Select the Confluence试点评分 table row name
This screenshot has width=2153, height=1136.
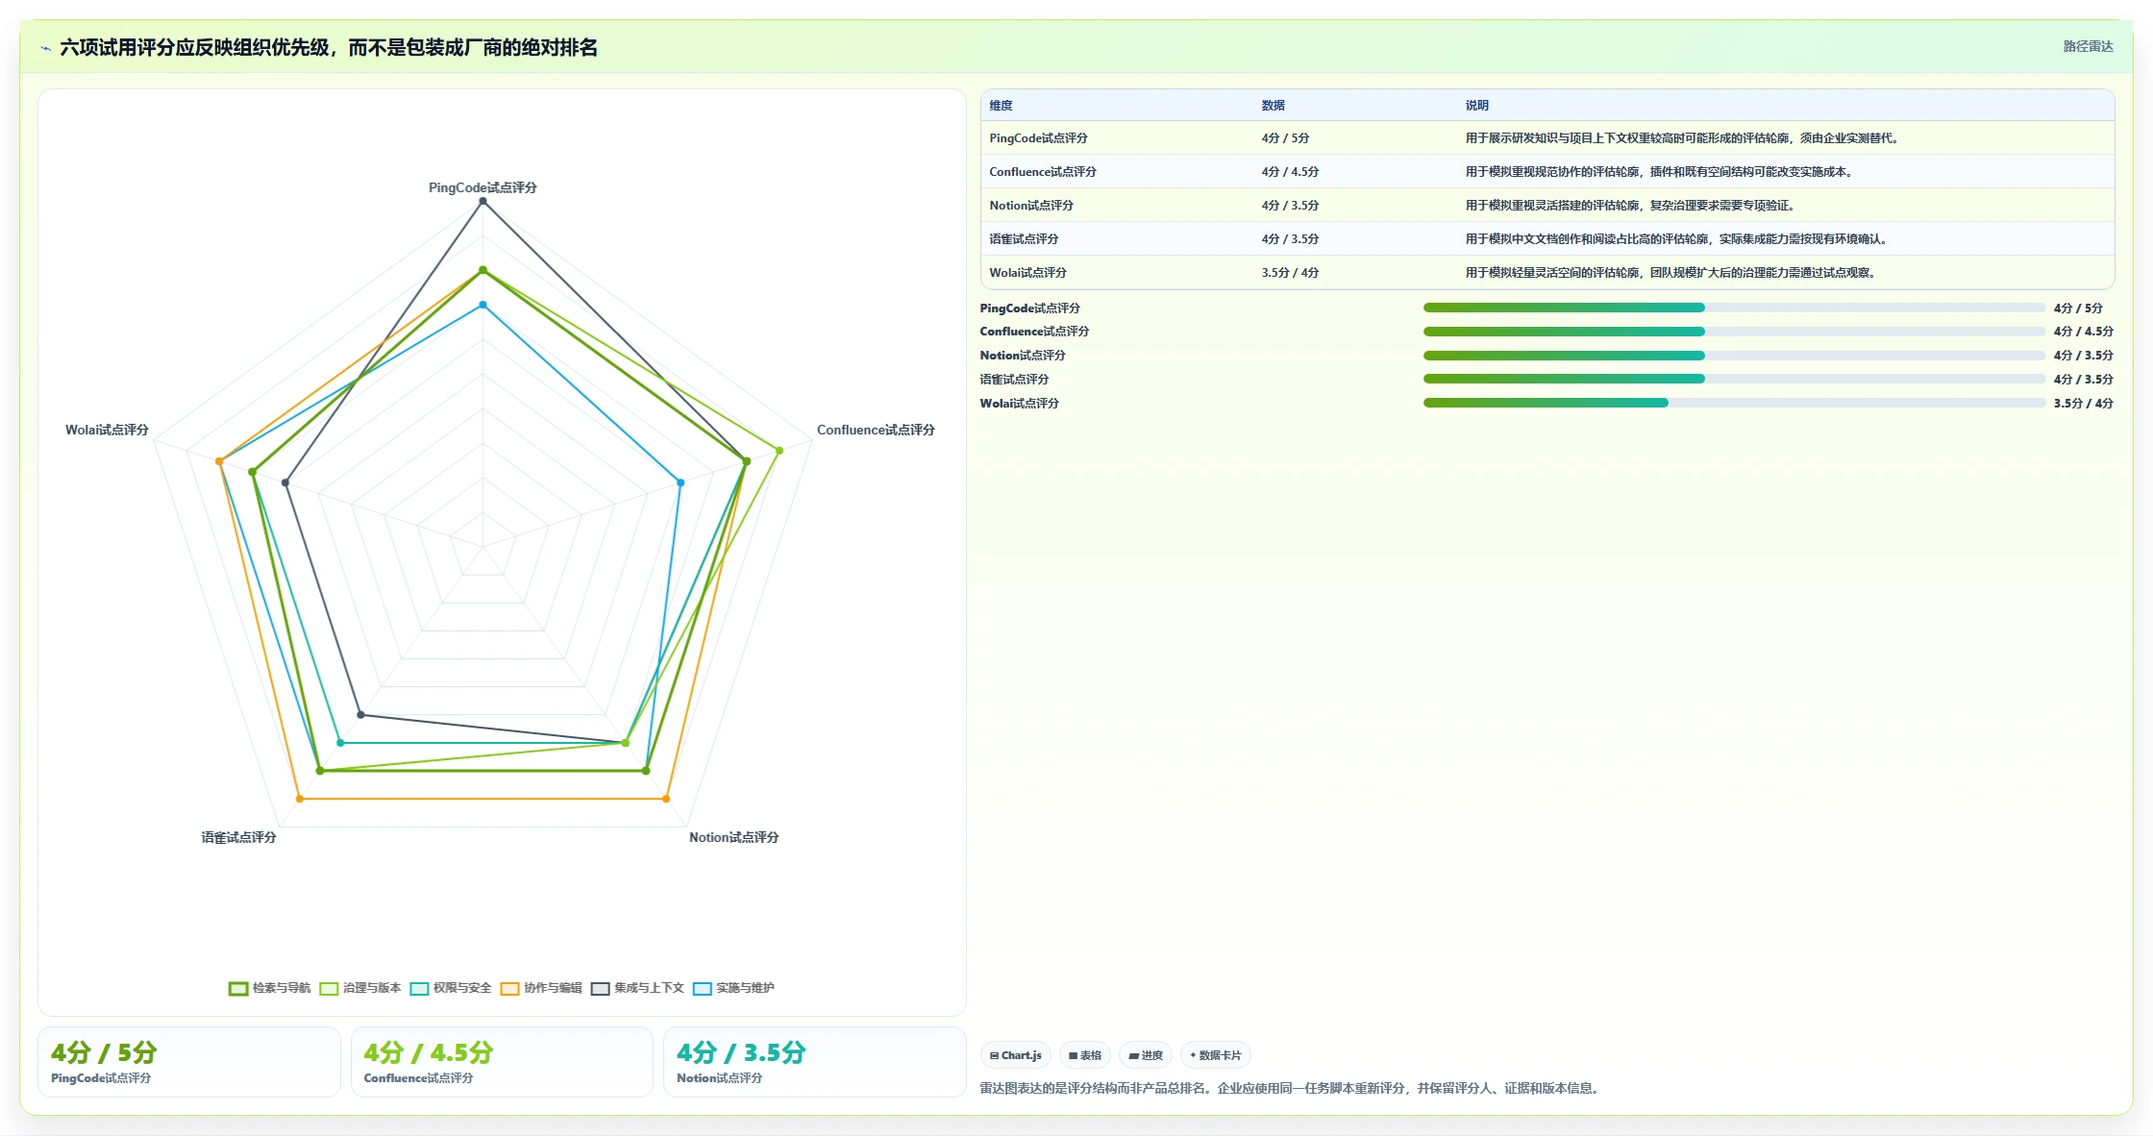1043,172
